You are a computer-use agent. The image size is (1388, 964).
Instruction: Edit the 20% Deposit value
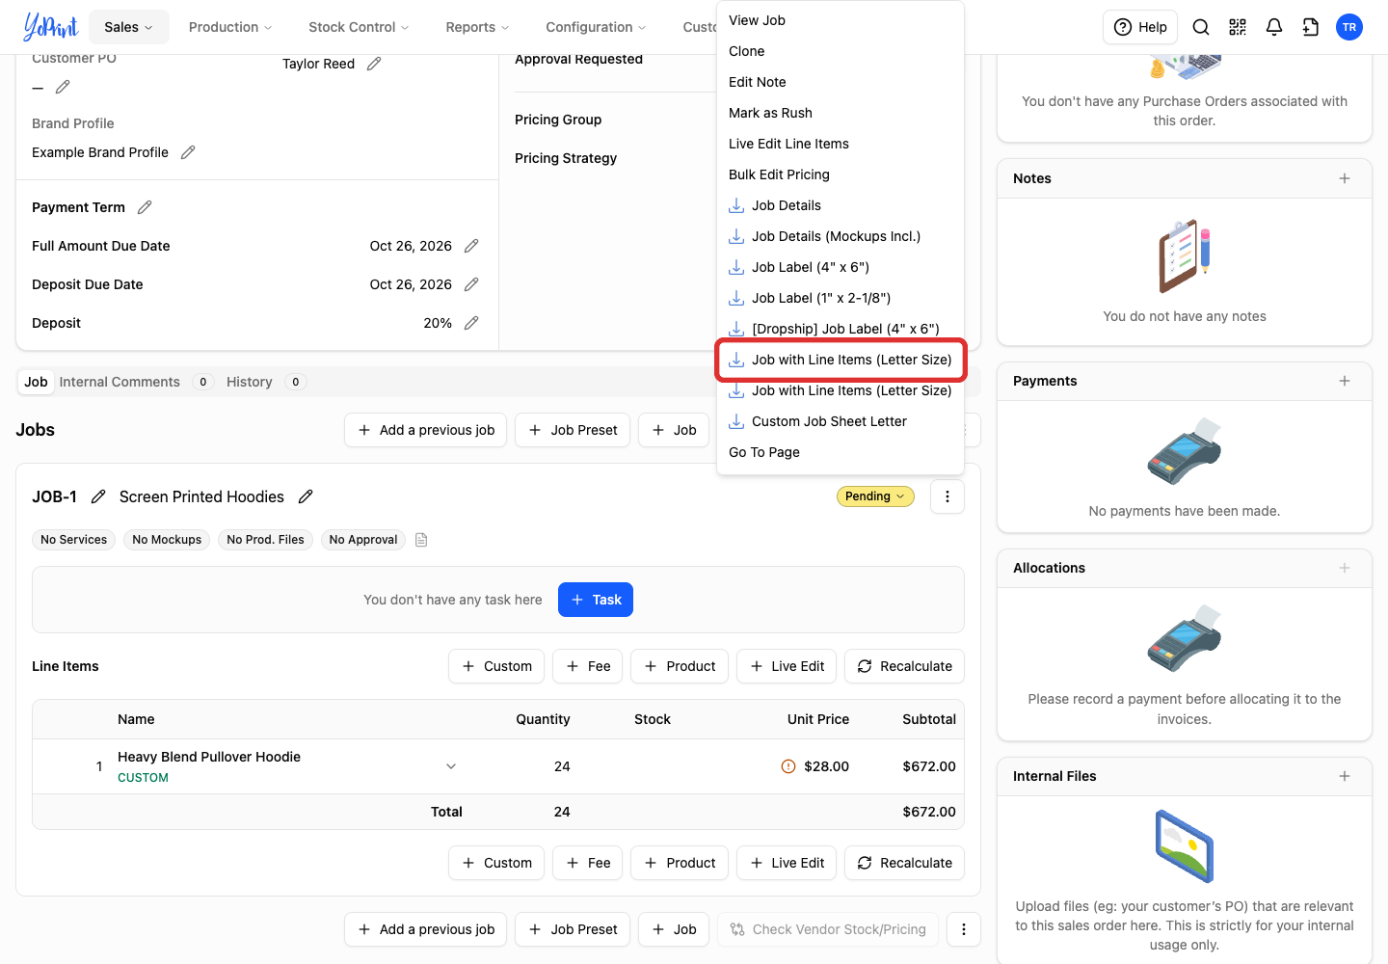(x=471, y=323)
